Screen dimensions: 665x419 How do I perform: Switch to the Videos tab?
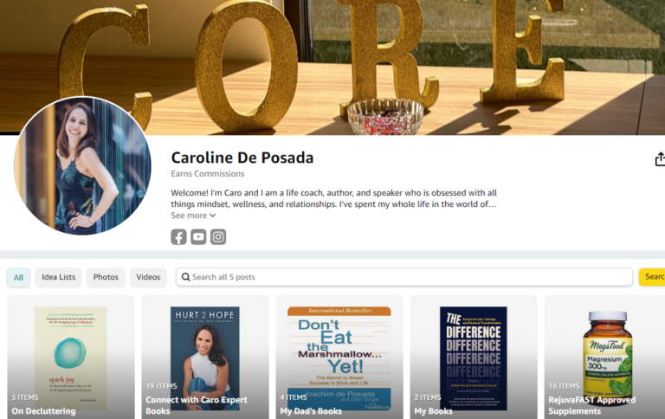148,277
